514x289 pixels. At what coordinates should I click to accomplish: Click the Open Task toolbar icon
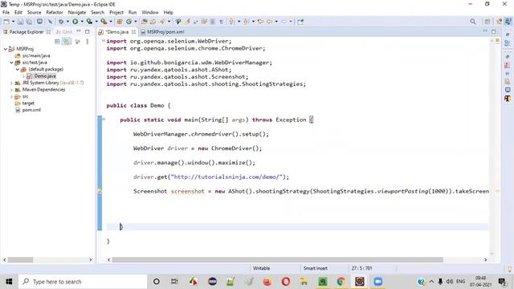coord(153,22)
